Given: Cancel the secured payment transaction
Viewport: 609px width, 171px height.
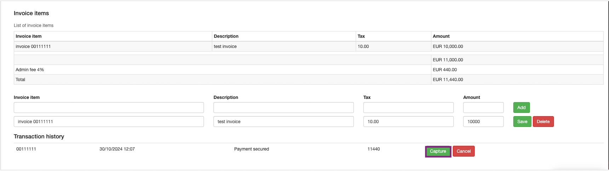Looking at the screenshot, I should (x=463, y=151).
